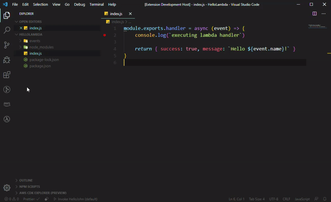This screenshot has height=202, width=331.
Task: Collapse the Open Editors section
Action: point(17,22)
